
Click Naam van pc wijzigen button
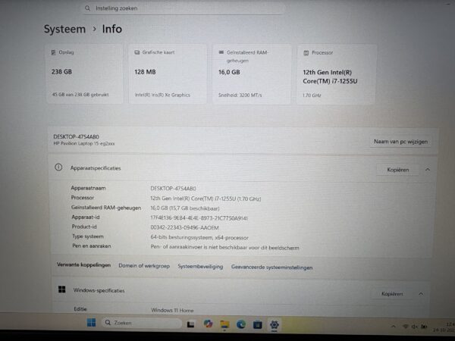click(400, 142)
